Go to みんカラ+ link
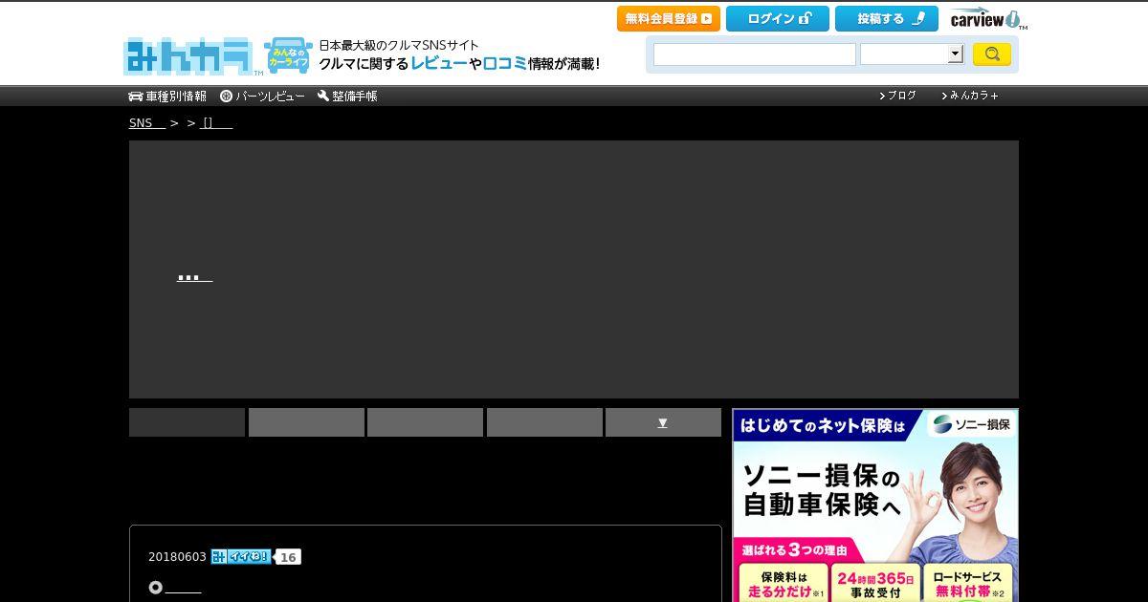 click(x=970, y=96)
